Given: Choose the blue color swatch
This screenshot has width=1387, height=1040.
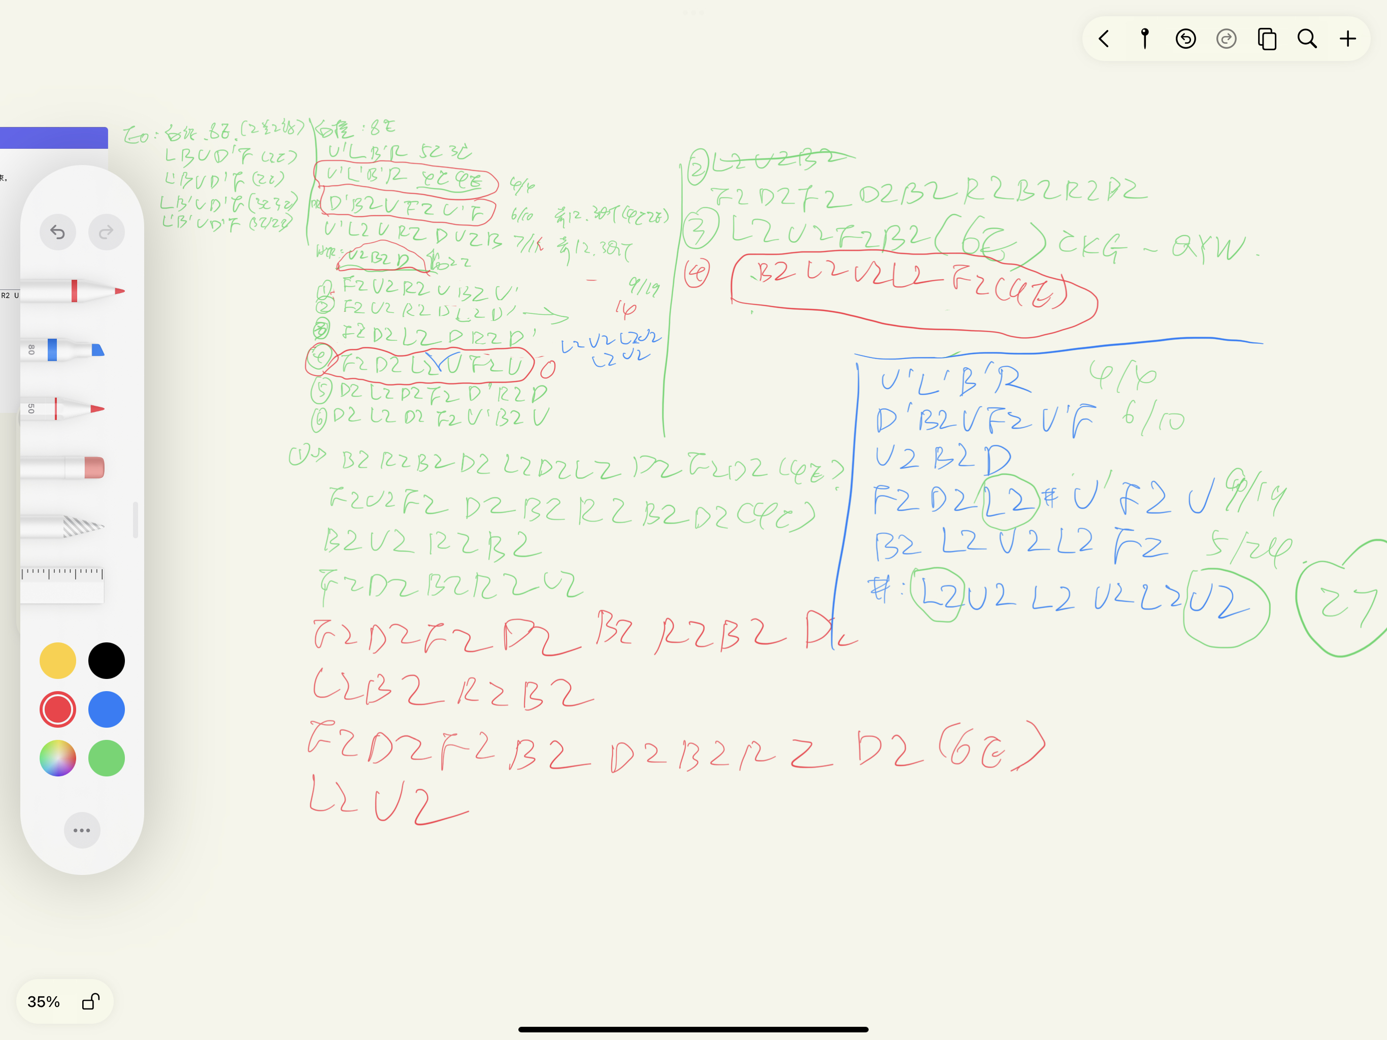Looking at the screenshot, I should 107,709.
